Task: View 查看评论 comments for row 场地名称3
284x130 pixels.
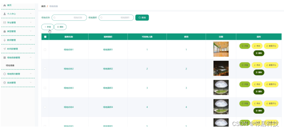Action: pos(271,84)
